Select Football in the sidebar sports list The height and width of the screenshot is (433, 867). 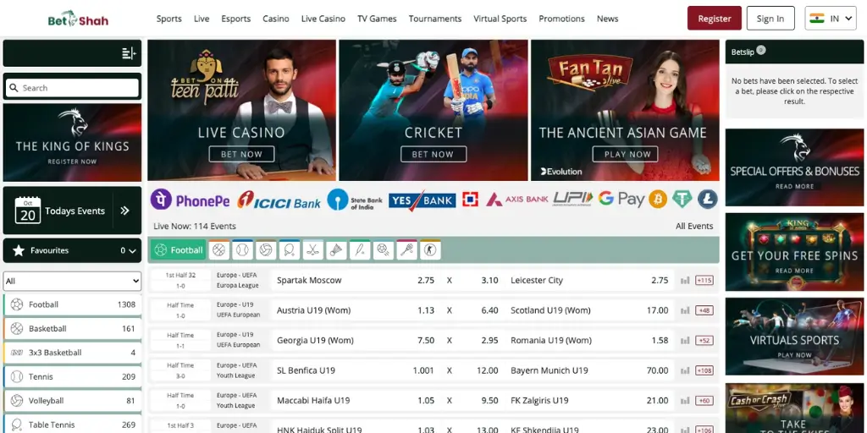point(73,304)
